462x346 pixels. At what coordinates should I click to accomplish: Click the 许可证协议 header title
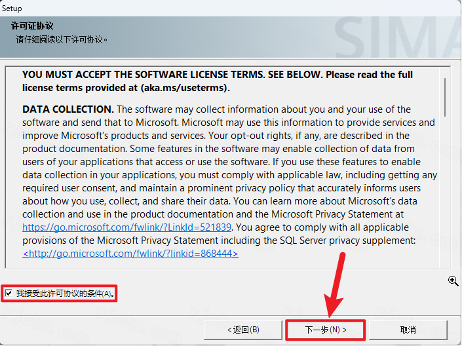tap(32, 26)
